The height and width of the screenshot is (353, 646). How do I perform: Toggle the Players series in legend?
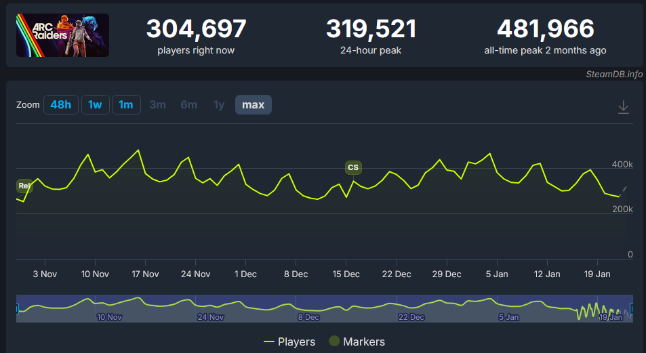click(x=289, y=341)
